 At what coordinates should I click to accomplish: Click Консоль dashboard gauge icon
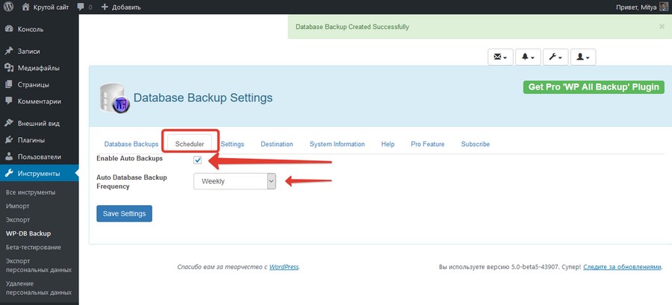pos(8,30)
